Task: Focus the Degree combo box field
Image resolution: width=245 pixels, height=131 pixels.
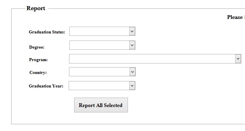Action: pos(102,45)
